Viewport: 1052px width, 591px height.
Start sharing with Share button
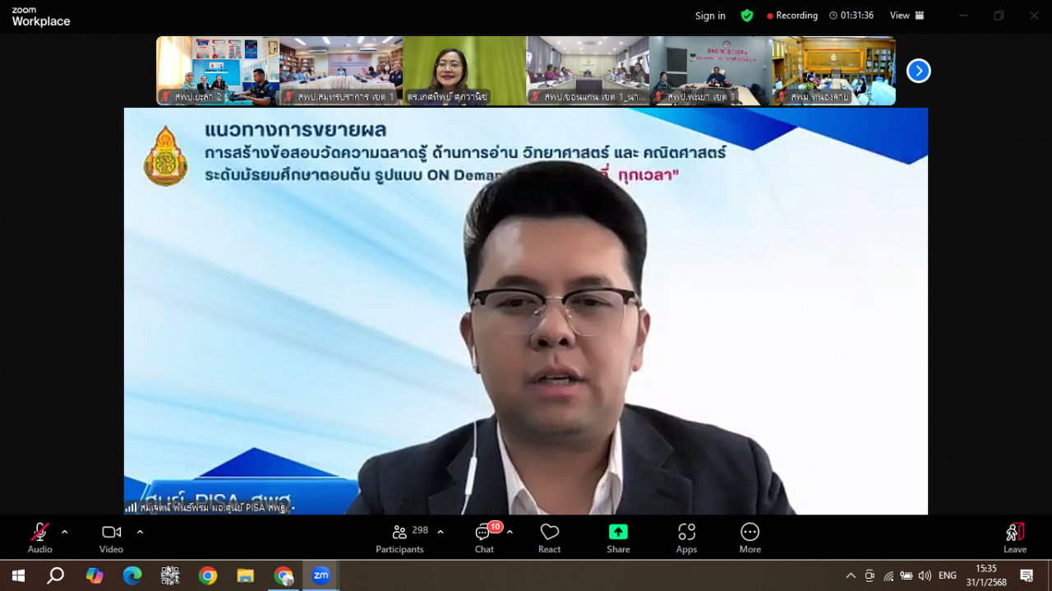tap(618, 538)
